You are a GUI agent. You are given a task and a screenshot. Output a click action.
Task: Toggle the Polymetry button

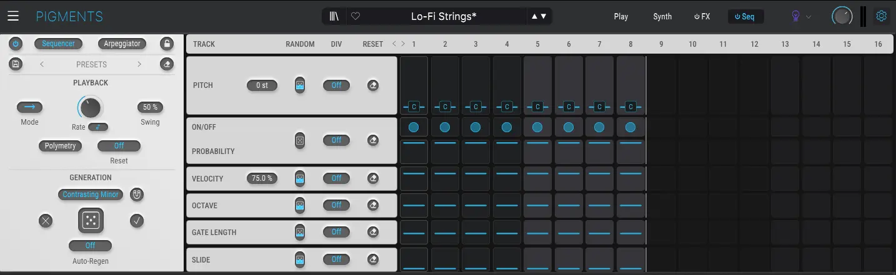(x=60, y=146)
